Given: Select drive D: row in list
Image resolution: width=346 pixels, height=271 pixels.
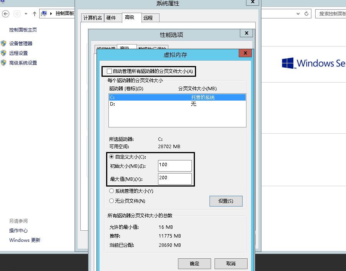Looking at the screenshot, I should point(177,104).
